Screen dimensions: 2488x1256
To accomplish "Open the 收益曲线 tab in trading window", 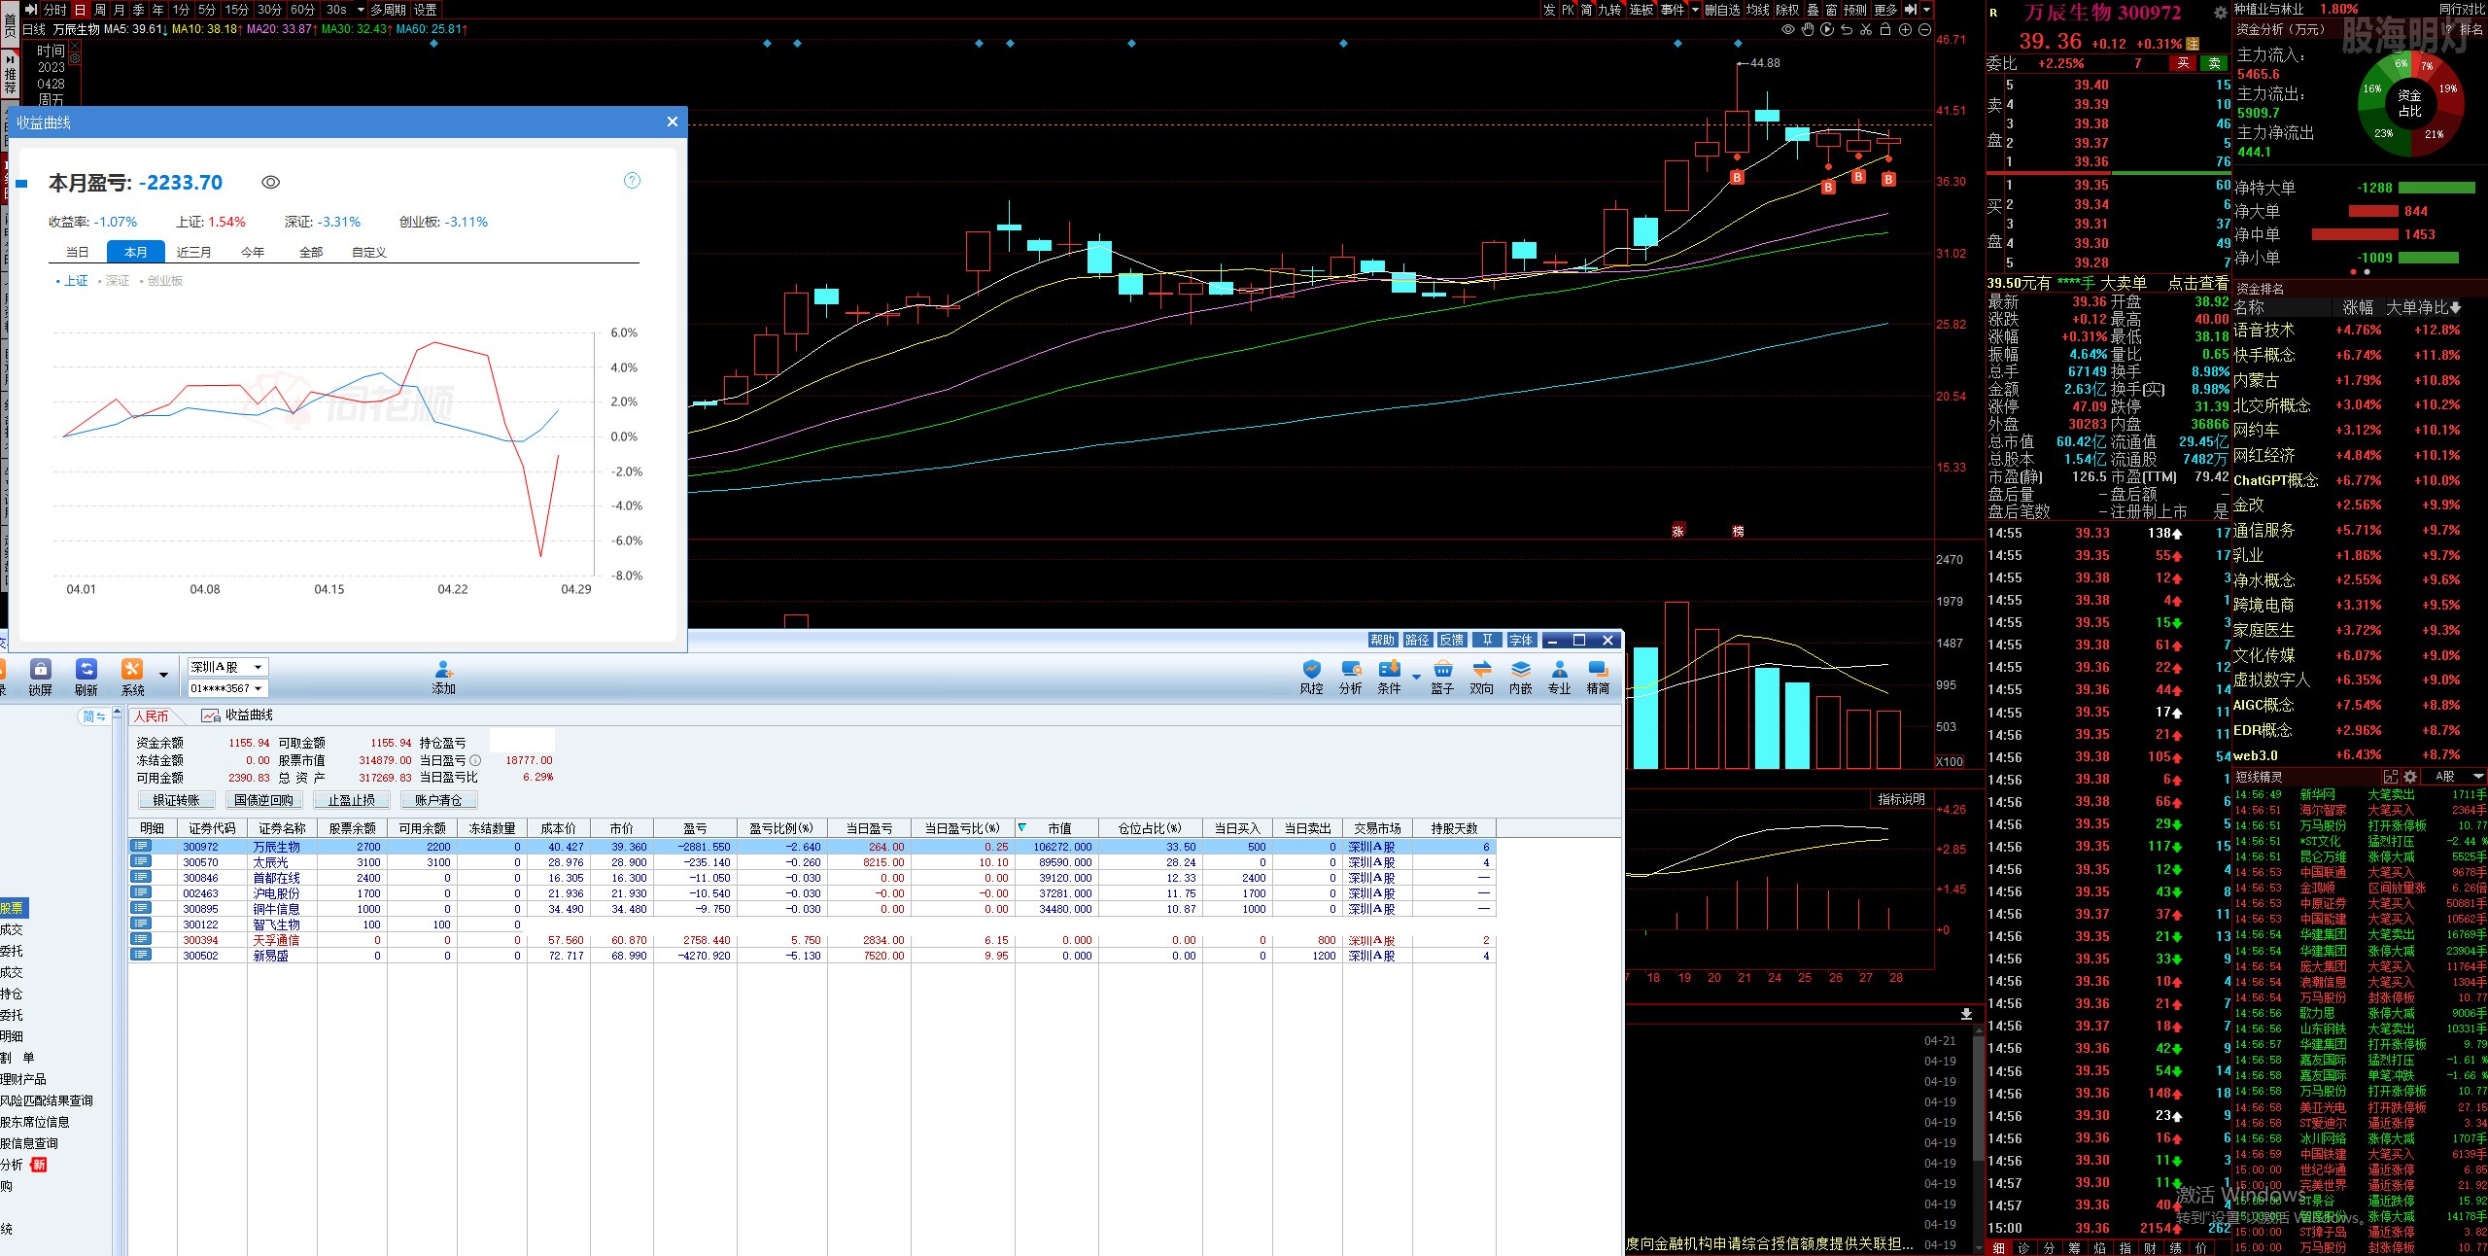I will pos(238,715).
